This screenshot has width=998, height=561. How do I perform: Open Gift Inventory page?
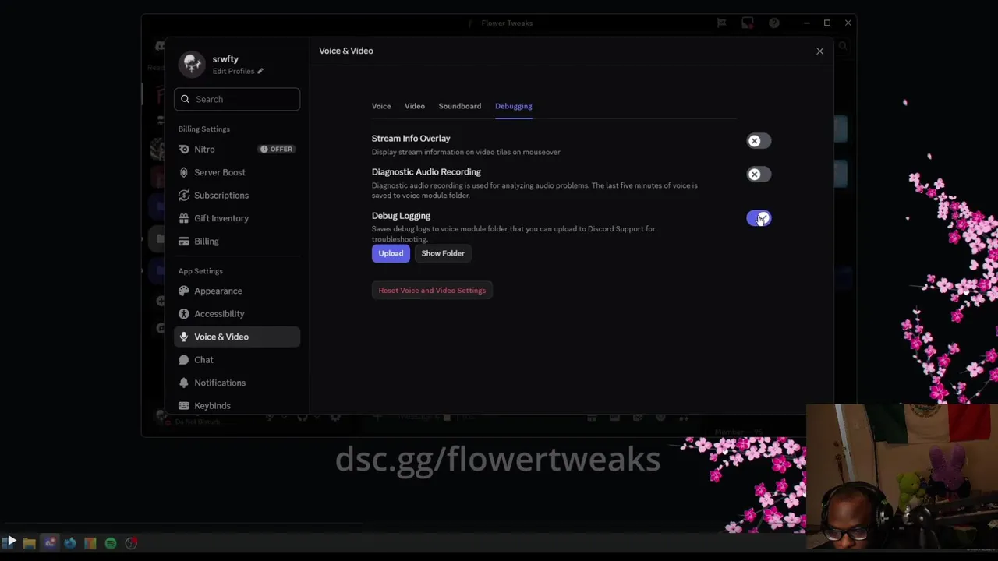click(237, 218)
